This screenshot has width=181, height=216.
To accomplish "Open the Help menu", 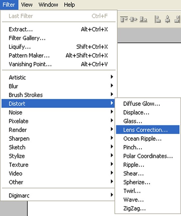I will click(x=69, y=5).
